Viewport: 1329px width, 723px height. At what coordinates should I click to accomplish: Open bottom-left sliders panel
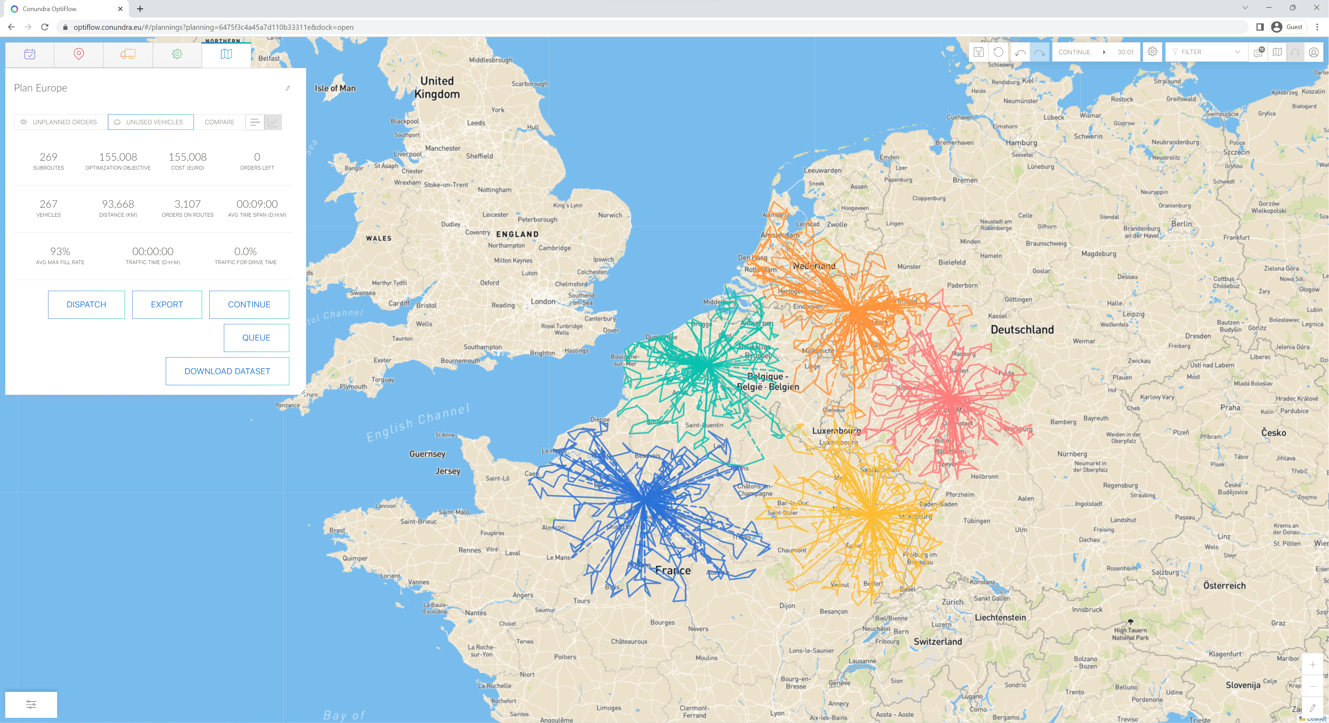tap(31, 704)
